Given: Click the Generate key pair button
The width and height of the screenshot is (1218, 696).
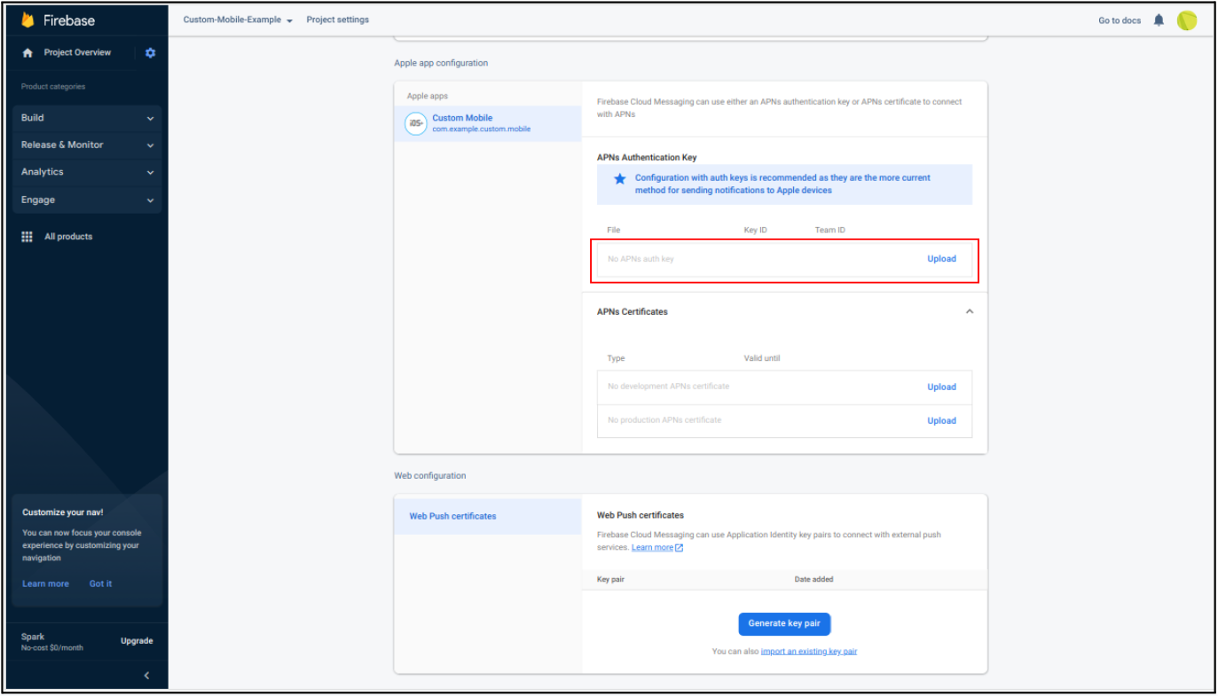Looking at the screenshot, I should (784, 624).
